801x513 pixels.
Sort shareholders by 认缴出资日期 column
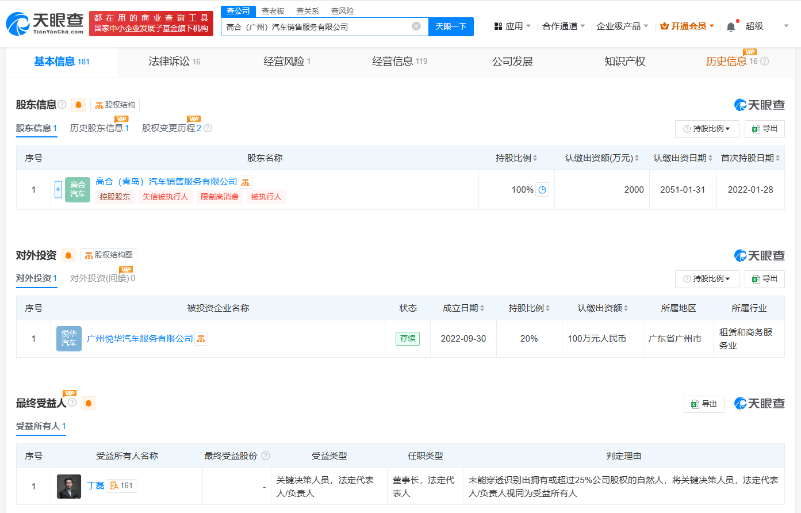click(x=683, y=158)
